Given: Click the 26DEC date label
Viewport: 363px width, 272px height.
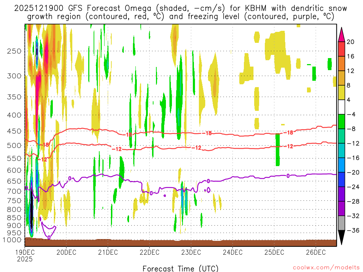Looking at the screenshot, I should [316, 252].
